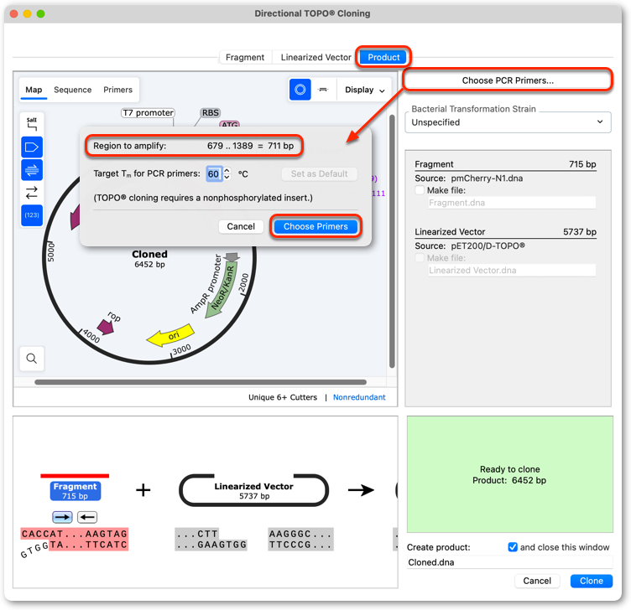631x610 pixels.
Task: Click the Nonredundant enzymes link
Action: 359,397
